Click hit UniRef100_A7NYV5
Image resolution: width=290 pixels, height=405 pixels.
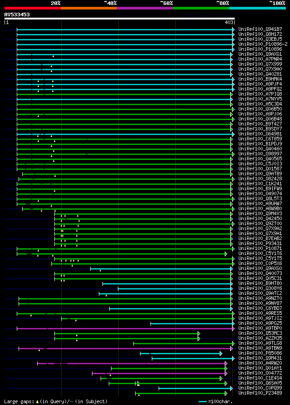coord(260,99)
